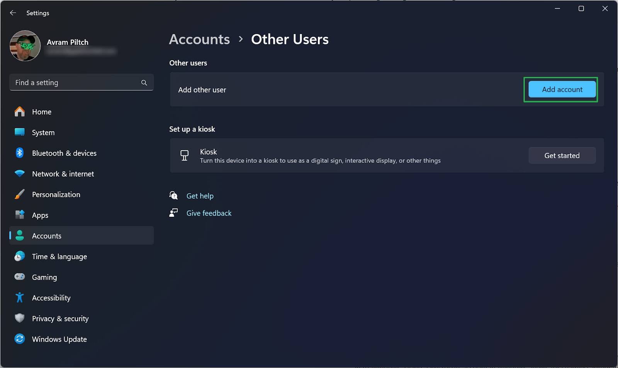Open System settings via monitor icon
618x368 pixels.
pos(19,132)
